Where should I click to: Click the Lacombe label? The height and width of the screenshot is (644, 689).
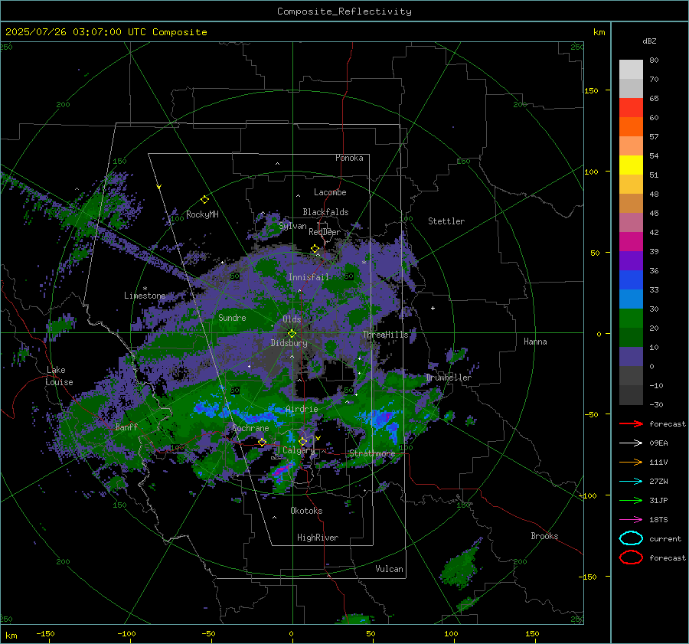(330, 192)
